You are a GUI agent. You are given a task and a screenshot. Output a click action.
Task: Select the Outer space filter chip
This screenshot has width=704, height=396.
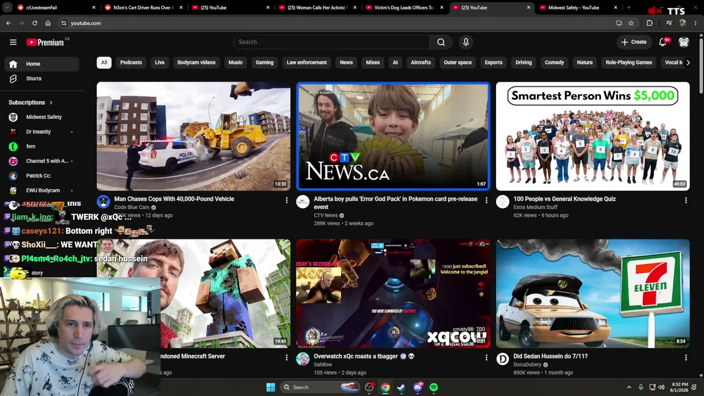(x=458, y=63)
